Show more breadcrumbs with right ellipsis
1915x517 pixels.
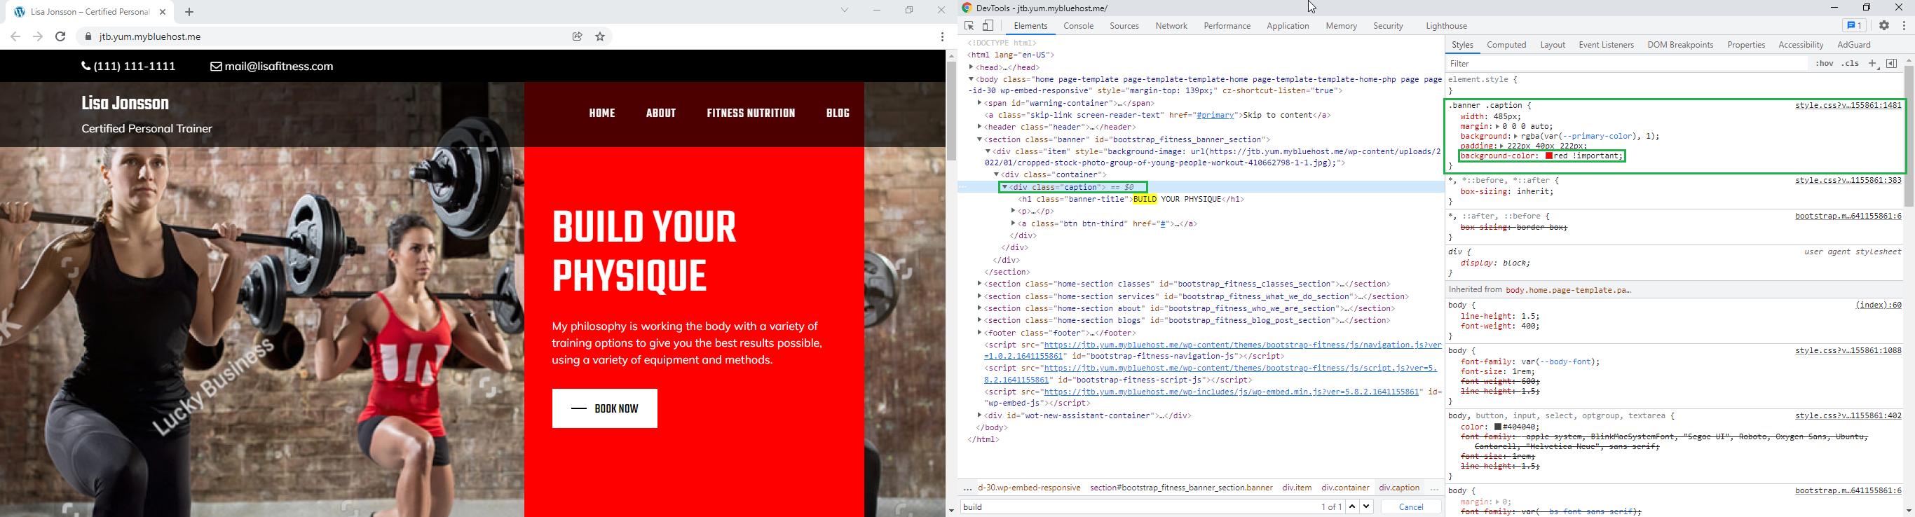(x=1434, y=488)
